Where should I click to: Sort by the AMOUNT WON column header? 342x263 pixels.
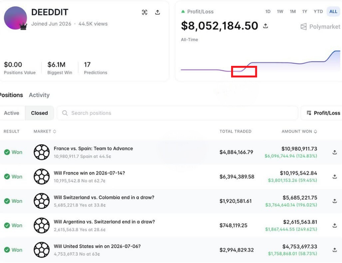coord(299,131)
